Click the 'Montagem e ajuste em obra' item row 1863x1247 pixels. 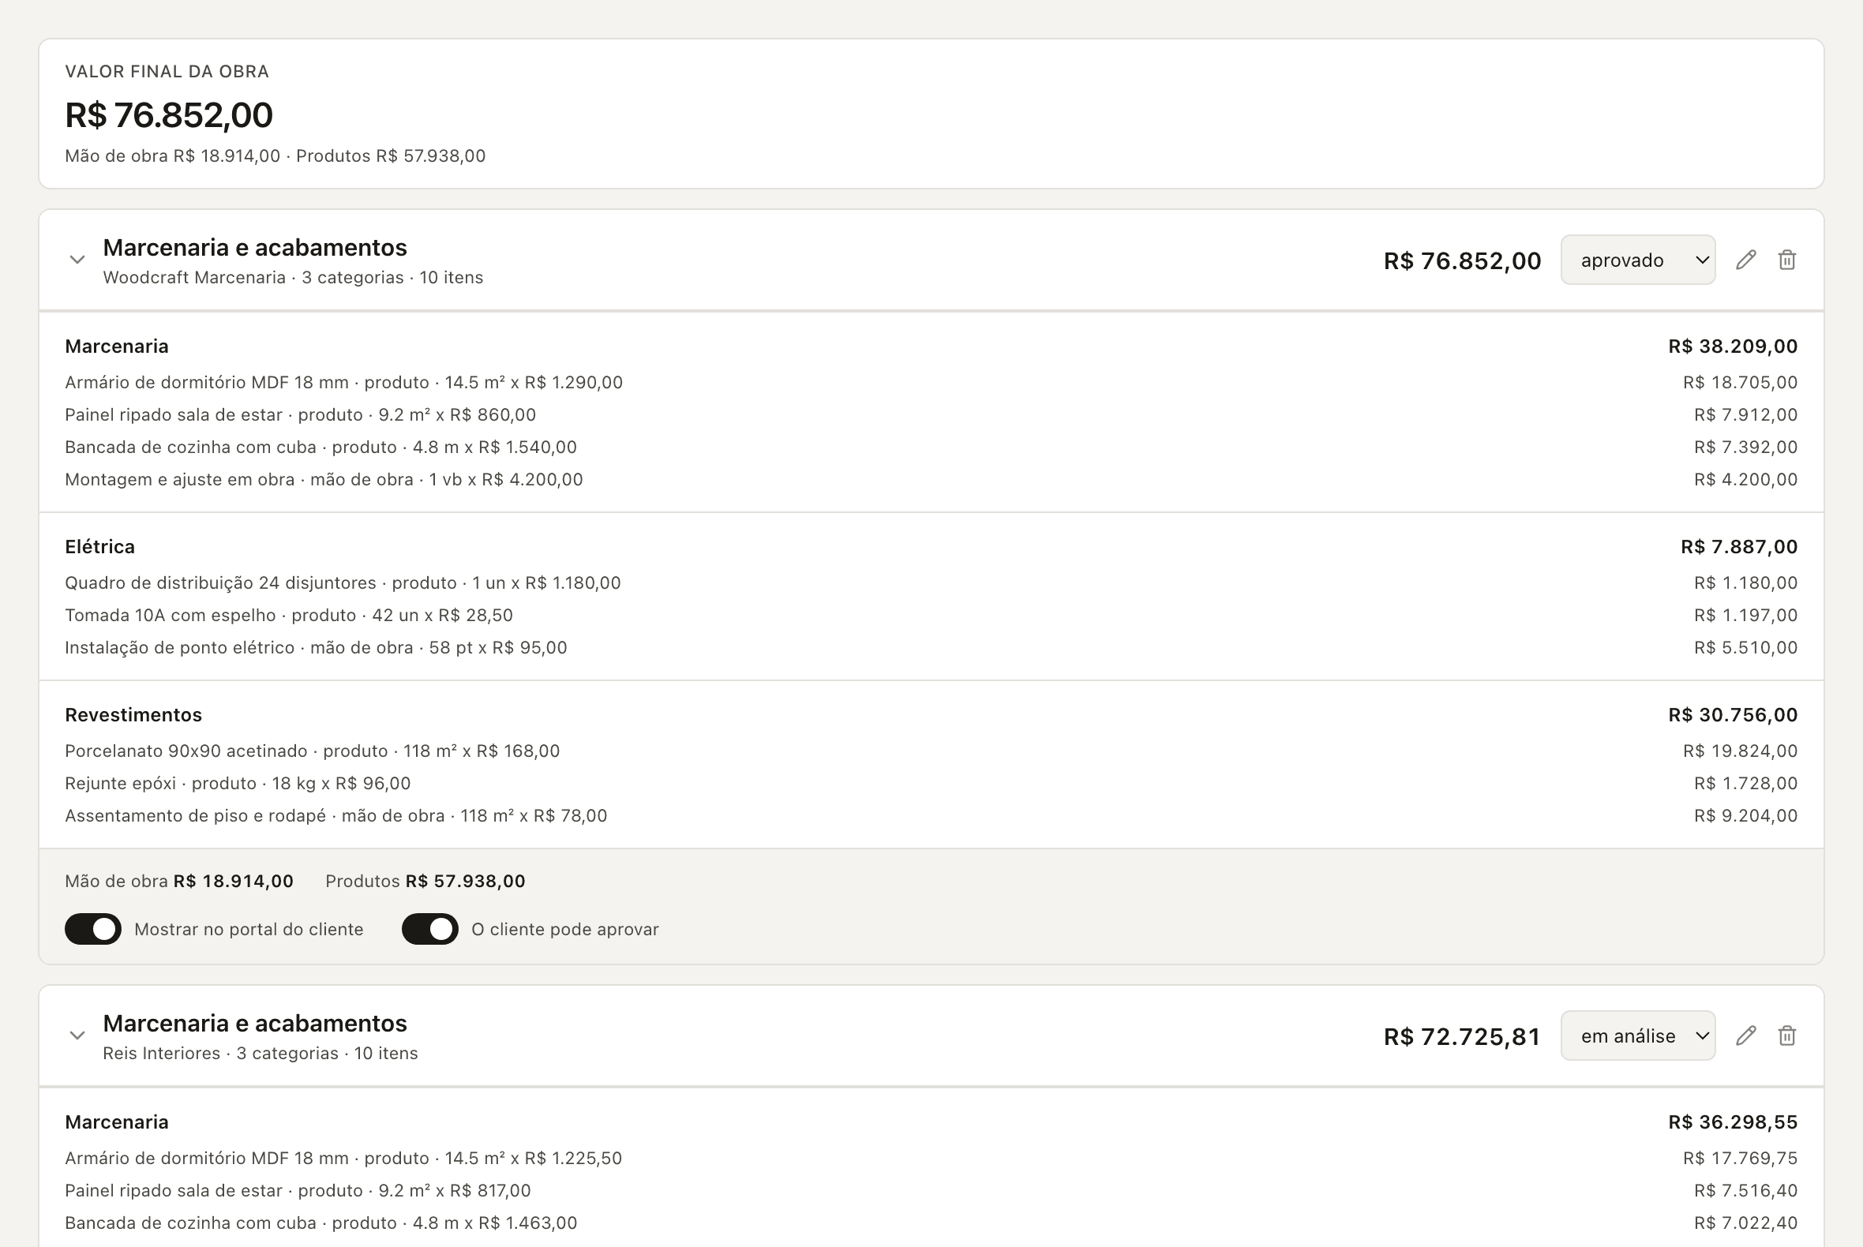click(x=931, y=480)
